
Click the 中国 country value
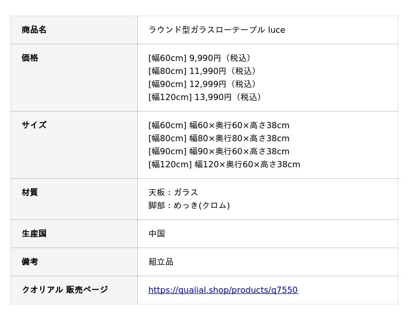click(x=157, y=233)
